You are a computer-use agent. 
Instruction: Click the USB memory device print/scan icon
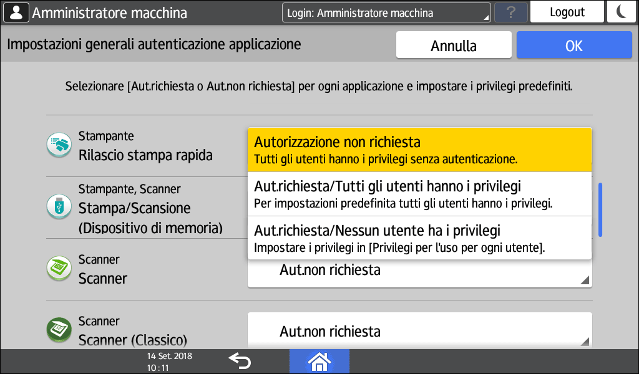[x=60, y=206]
